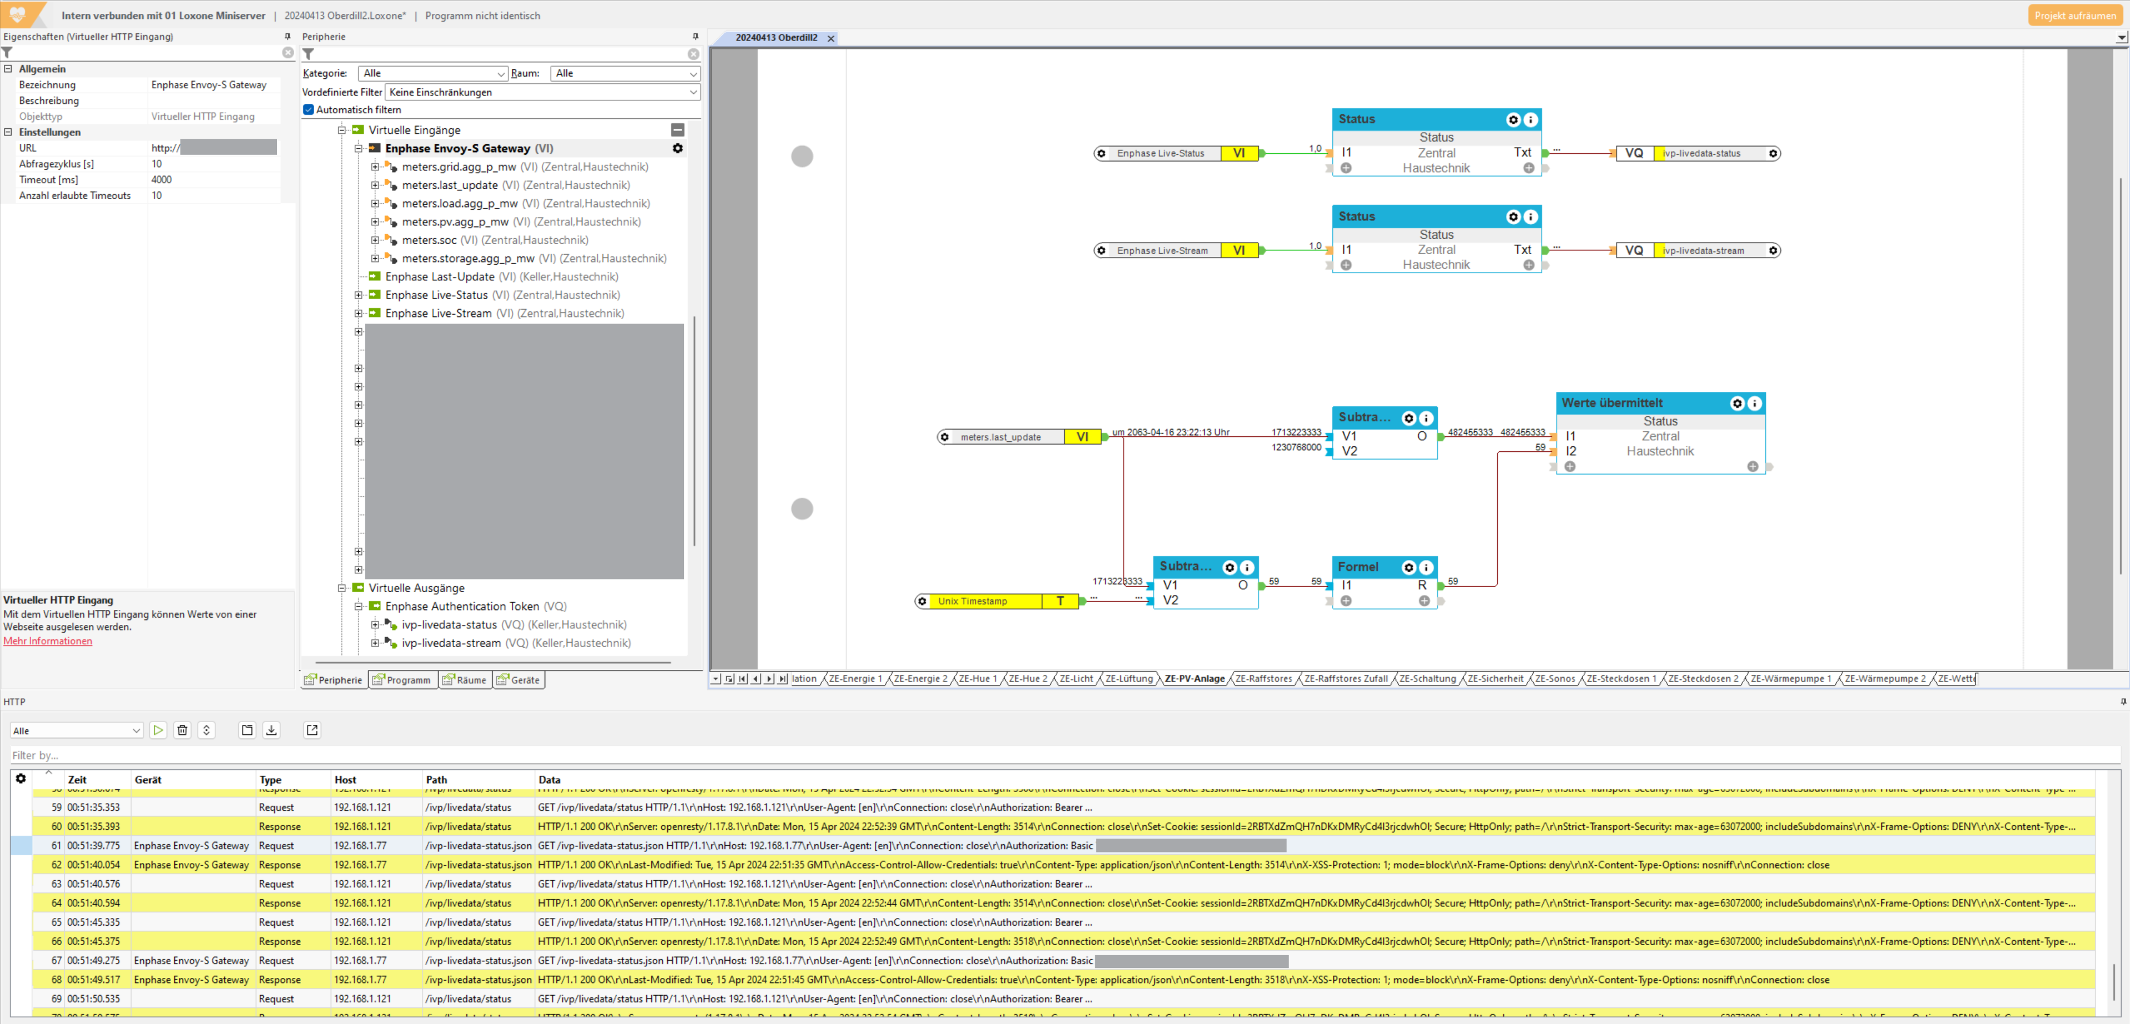Open the Vordefinierte Filter dropdown
This screenshot has width=2130, height=1024.
[x=542, y=93]
